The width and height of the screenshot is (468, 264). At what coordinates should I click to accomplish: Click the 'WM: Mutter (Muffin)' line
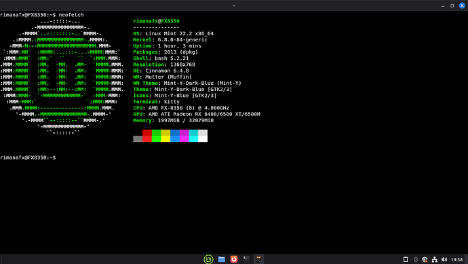point(162,77)
